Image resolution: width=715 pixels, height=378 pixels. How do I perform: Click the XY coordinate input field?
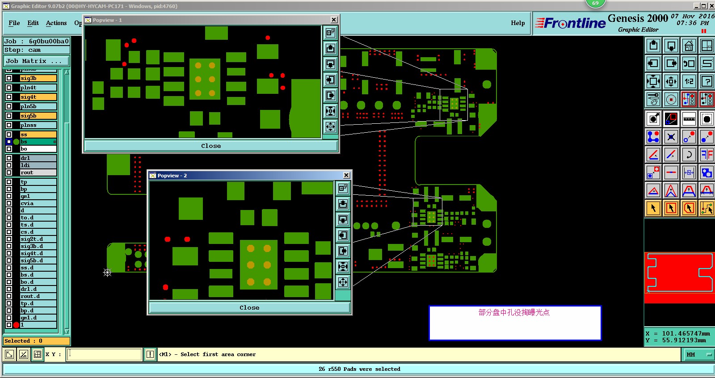[x=105, y=354]
